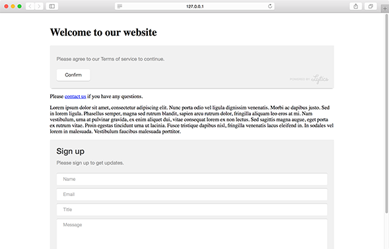This screenshot has height=249, width=389.
Task: Click the Title input field
Action: (x=192, y=209)
